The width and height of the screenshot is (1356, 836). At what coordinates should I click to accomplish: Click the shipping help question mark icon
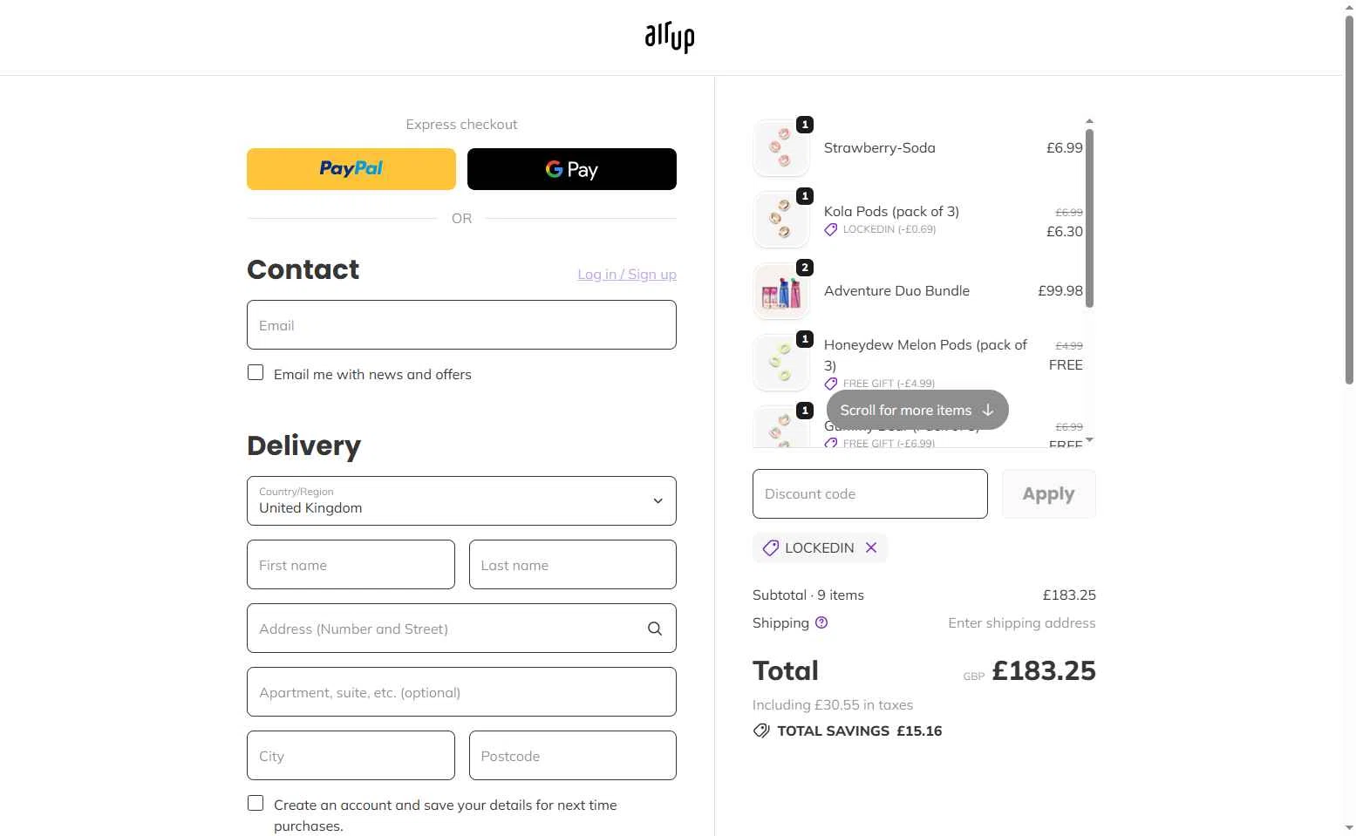coord(821,622)
